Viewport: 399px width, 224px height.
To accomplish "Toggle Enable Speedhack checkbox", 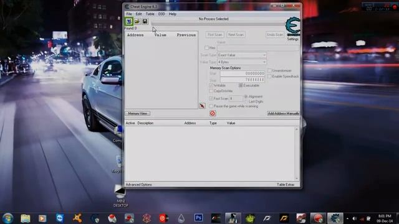I will 269,76.
